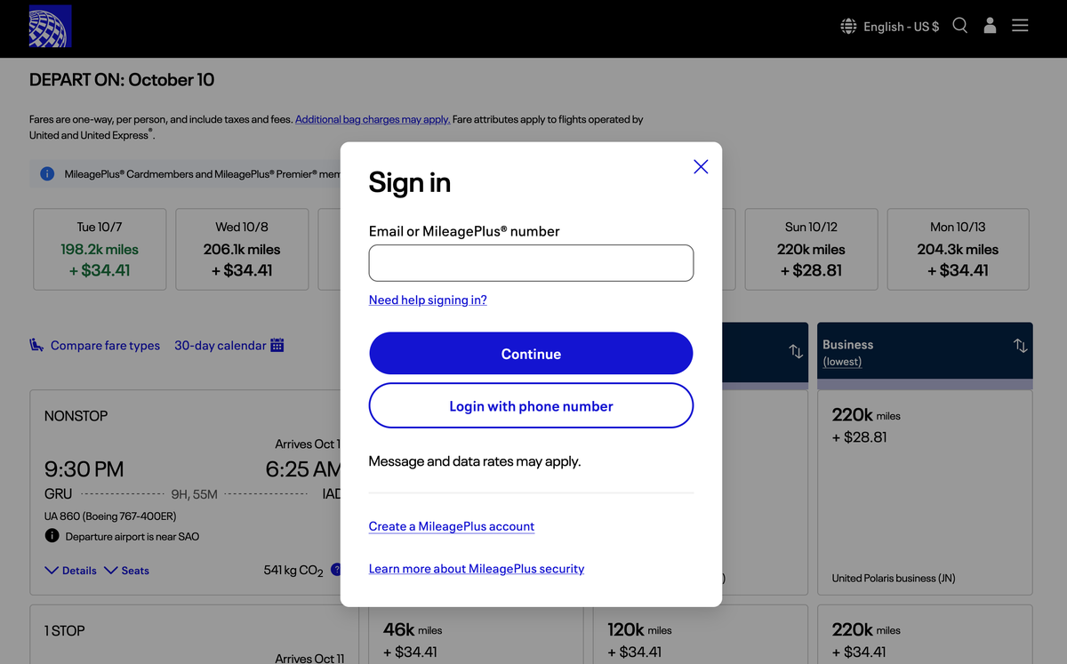Select Business (lowest) column header

point(925,352)
